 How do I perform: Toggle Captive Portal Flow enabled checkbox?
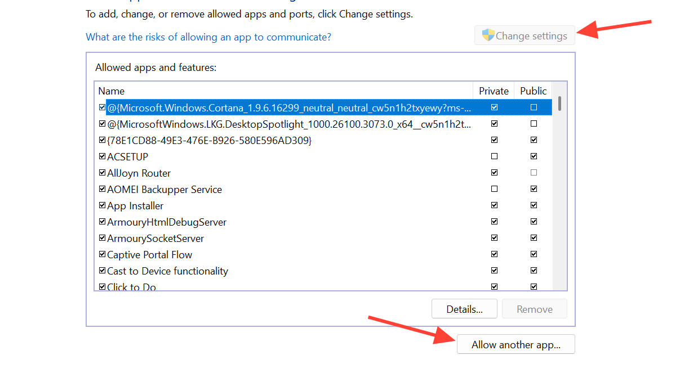(102, 254)
